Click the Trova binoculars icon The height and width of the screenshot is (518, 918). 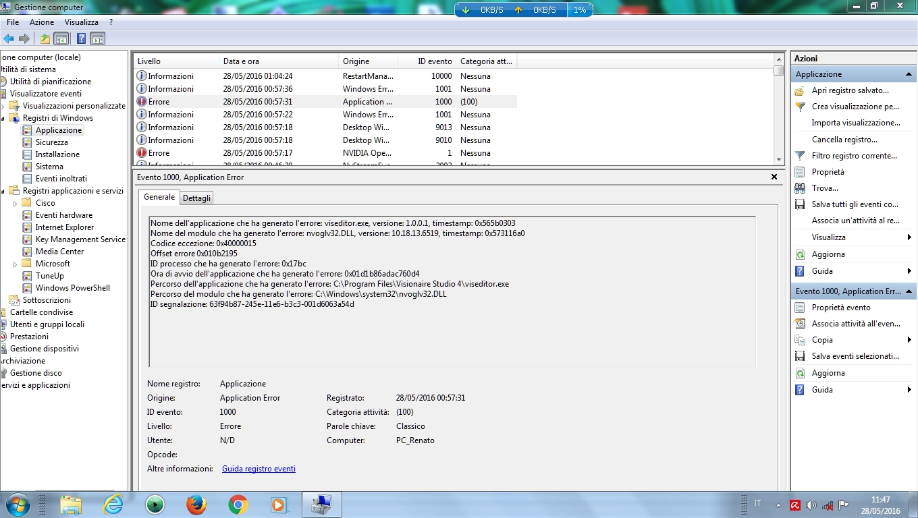coord(800,188)
